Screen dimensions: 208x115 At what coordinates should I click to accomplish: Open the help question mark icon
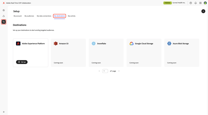[x=191, y=3]
